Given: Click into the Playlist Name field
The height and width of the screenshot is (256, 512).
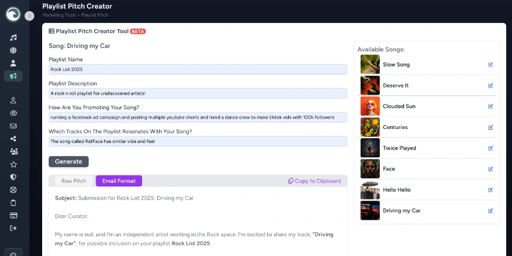Looking at the screenshot, I should click(x=198, y=69).
